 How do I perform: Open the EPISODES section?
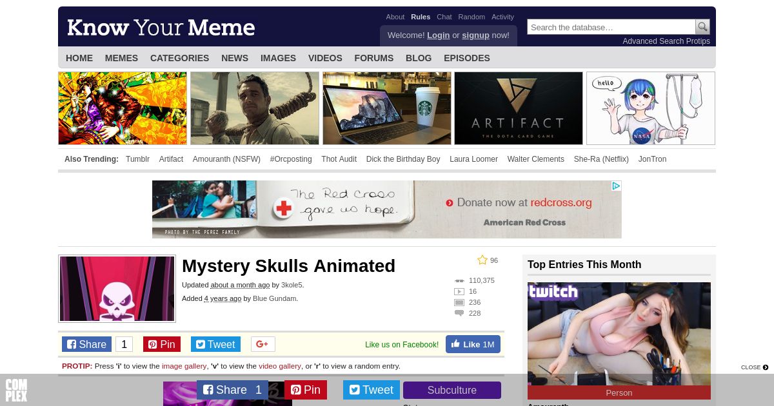[467, 58]
